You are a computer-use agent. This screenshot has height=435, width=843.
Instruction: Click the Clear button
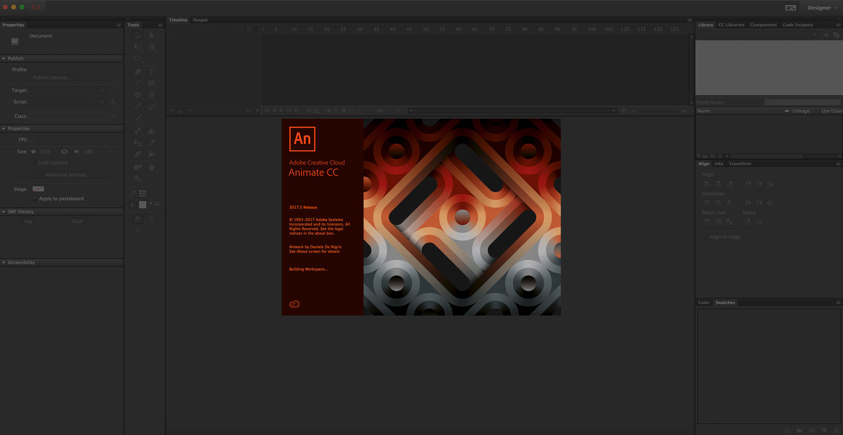pos(78,221)
